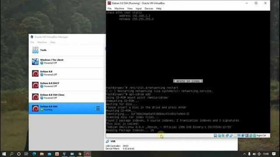Open Chrome from the taskbar
This screenshot has height=157, width=280.
tap(80, 154)
